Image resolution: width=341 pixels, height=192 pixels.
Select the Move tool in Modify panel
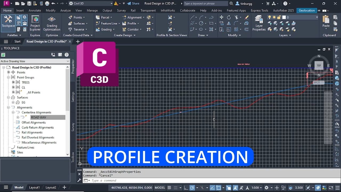pos(221,17)
